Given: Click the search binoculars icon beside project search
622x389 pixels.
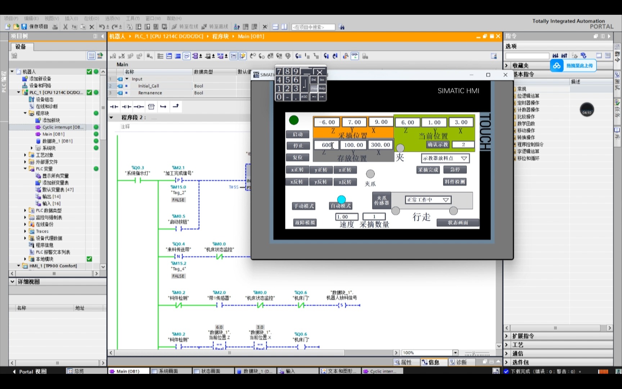Looking at the screenshot, I should pos(342,27).
